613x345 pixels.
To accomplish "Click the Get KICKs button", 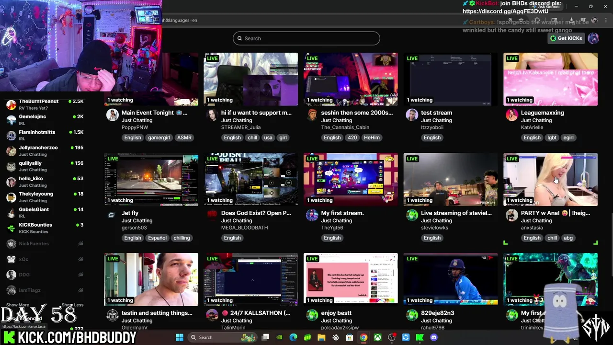I will [566, 38].
